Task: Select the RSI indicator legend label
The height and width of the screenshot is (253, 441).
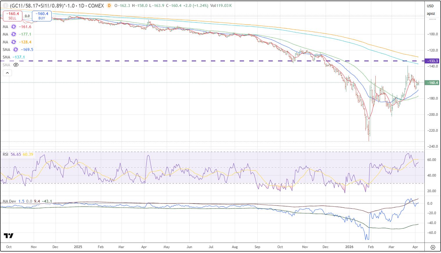Action: tap(6, 154)
